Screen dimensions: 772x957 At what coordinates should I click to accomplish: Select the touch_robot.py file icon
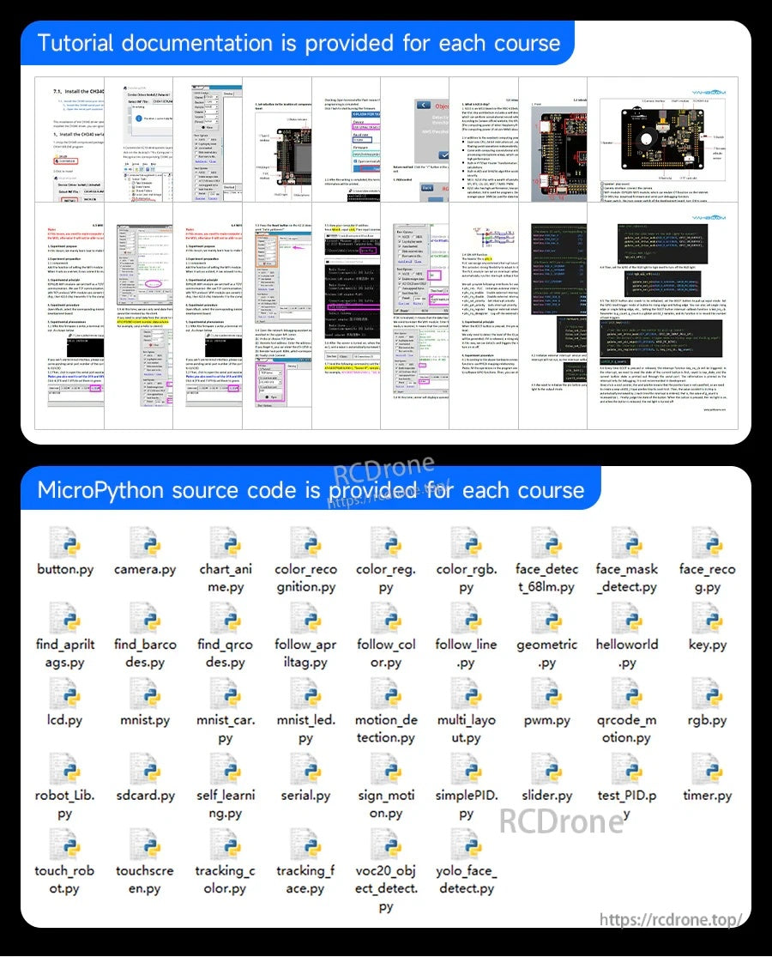pos(65,844)
